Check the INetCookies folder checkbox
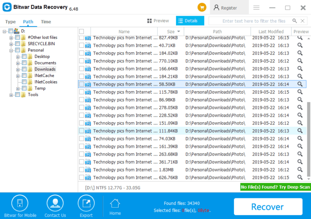Screen dimensions: 311x219 24,82
